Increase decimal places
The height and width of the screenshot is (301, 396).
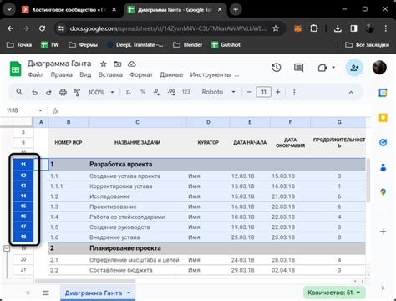click(x=171, y=92)
